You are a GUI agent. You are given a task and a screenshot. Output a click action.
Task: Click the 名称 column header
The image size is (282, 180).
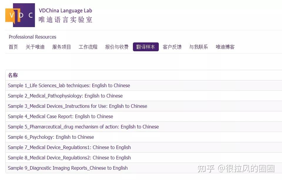[13, 75]
